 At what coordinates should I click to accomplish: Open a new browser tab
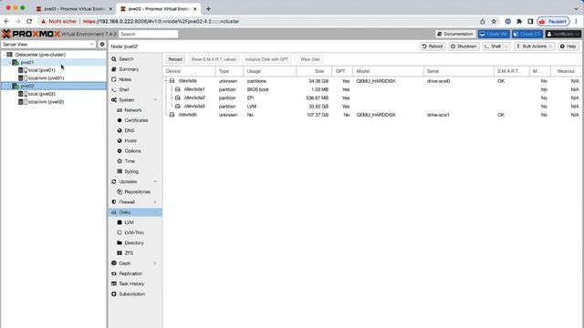coord(208,9)
